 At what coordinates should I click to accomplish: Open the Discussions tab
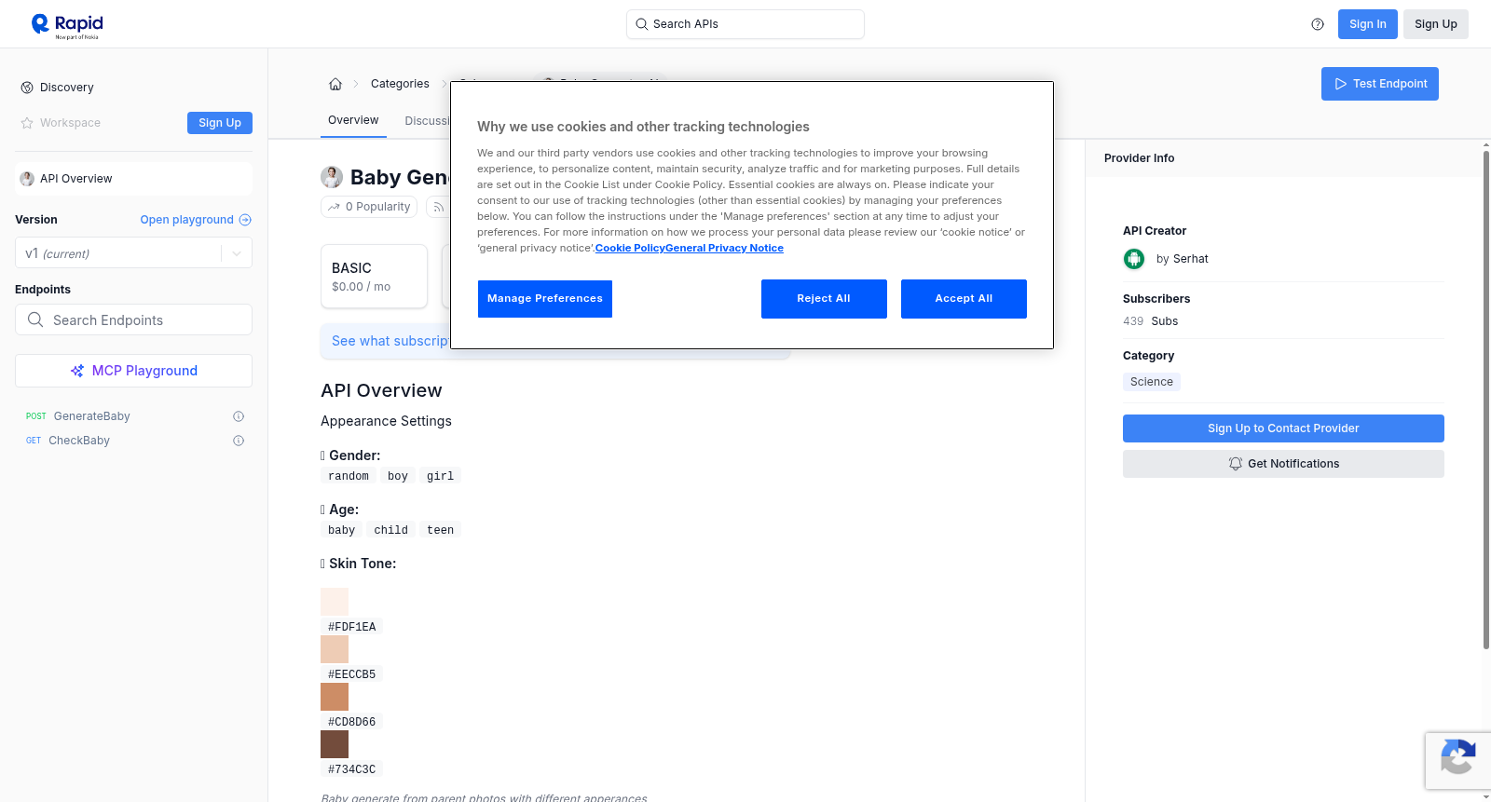pos(427,121)
